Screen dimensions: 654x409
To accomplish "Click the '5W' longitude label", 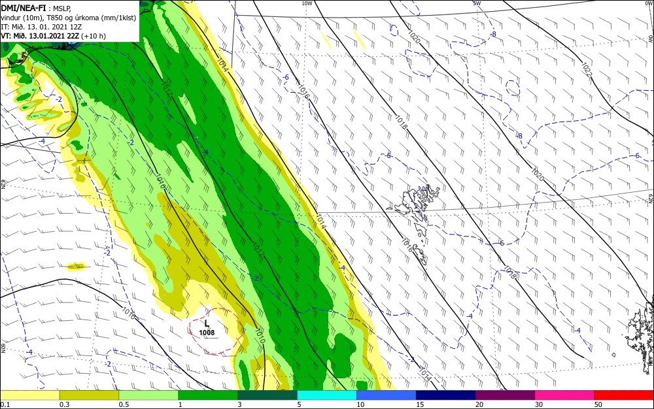I will [x=477, y=3].
